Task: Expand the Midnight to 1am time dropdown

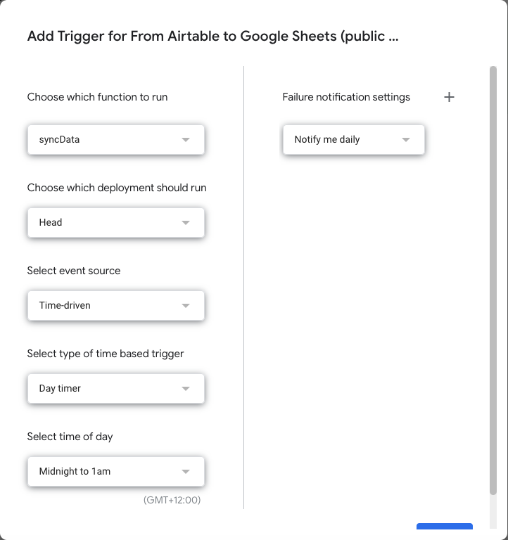Action: click(116, 472)
